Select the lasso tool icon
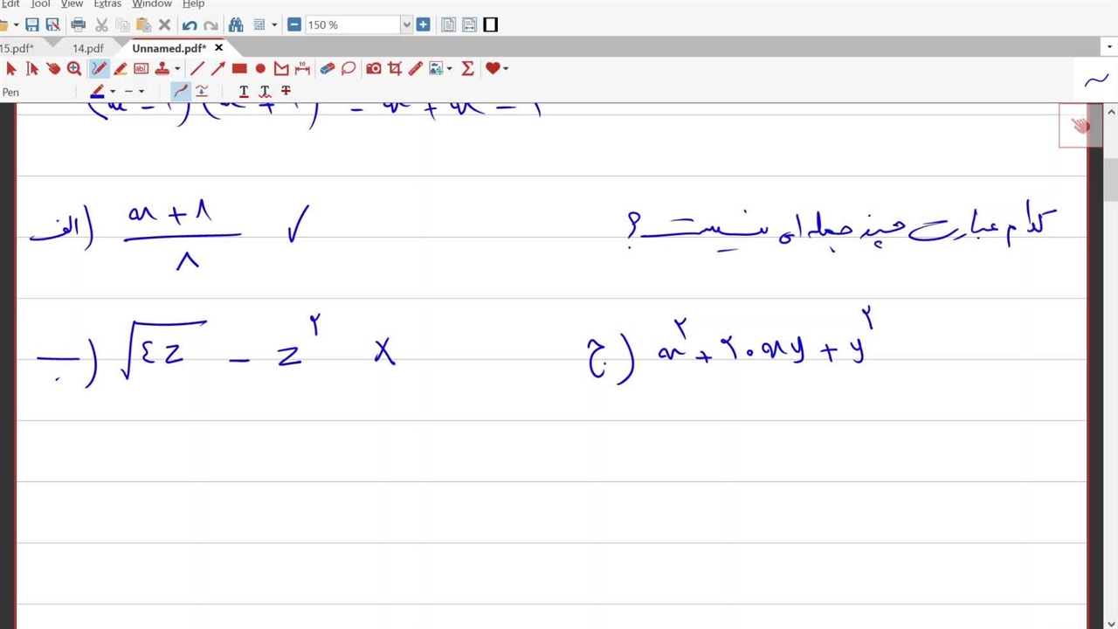The height and width of the screenshot is (629, 1118). [349, 68]
